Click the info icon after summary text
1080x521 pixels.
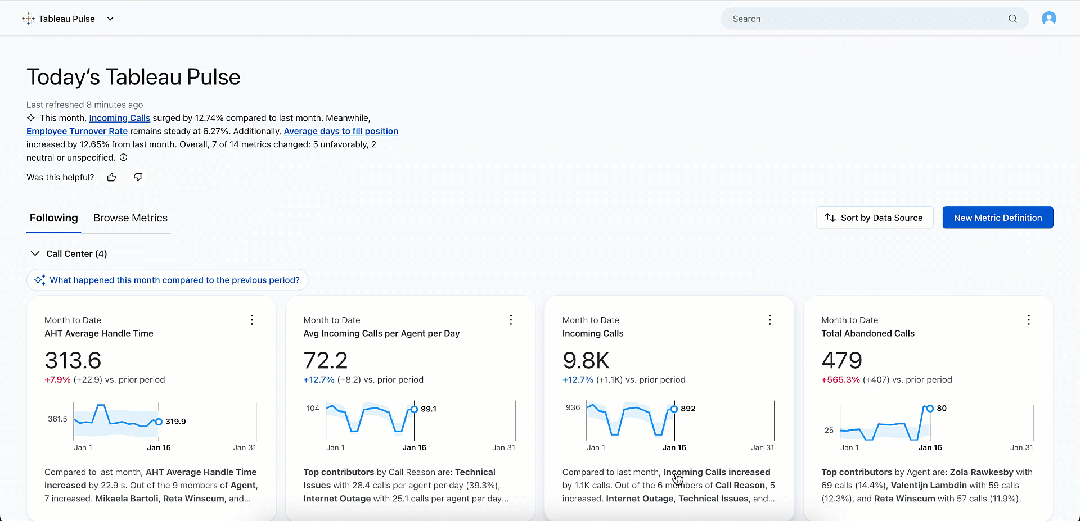tap(124, 157)
